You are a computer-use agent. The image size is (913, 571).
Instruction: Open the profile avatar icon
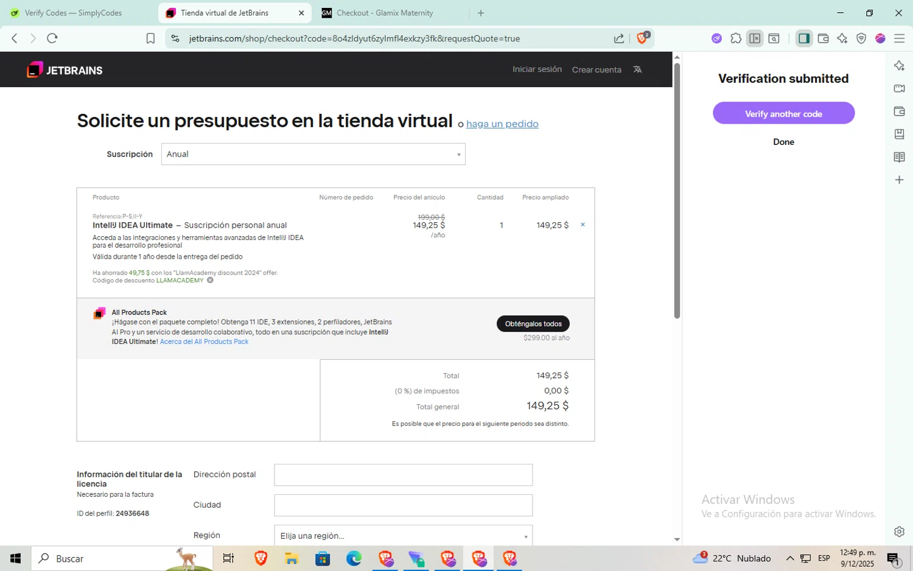(880, 38)
